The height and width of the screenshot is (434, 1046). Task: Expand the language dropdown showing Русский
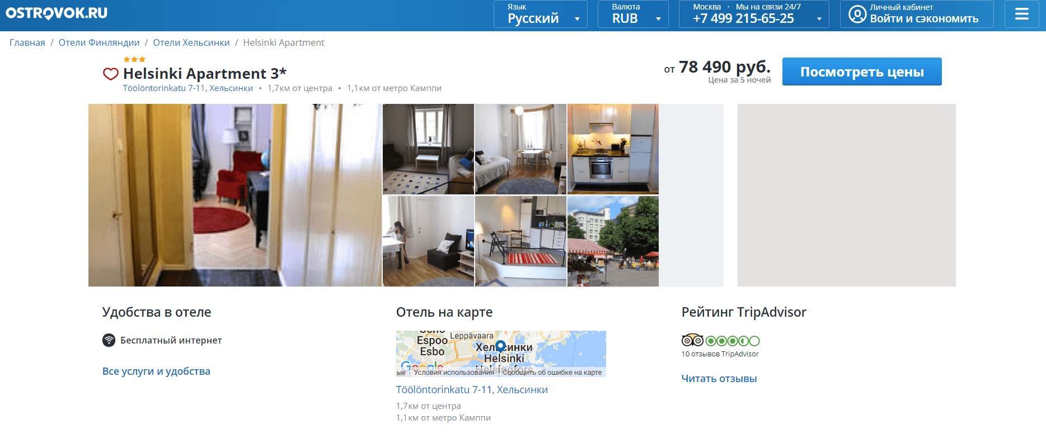point(540,14)
